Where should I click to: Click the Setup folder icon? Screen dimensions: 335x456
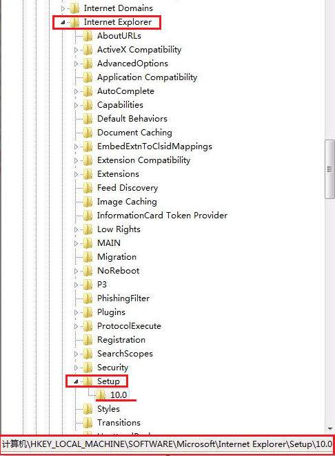tap(88, 381)
